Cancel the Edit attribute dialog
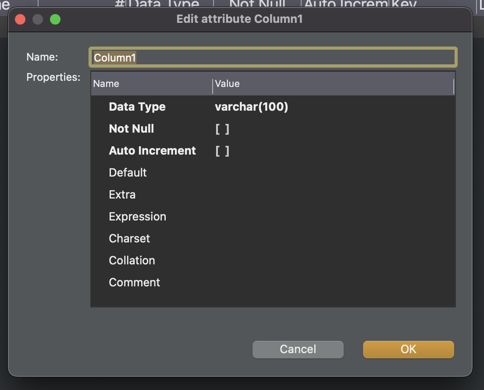This screenshot has width=484, height=390. (x=298, y=350)
